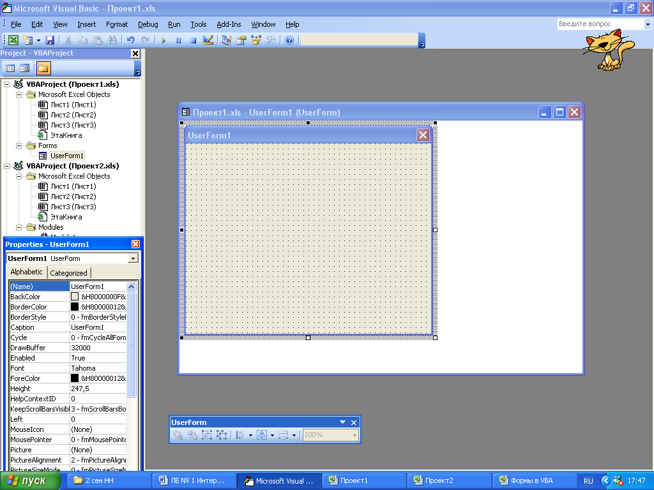Click the Properties panel scrollbar up arrow
654x490 pixels.
tap(131, 286)
